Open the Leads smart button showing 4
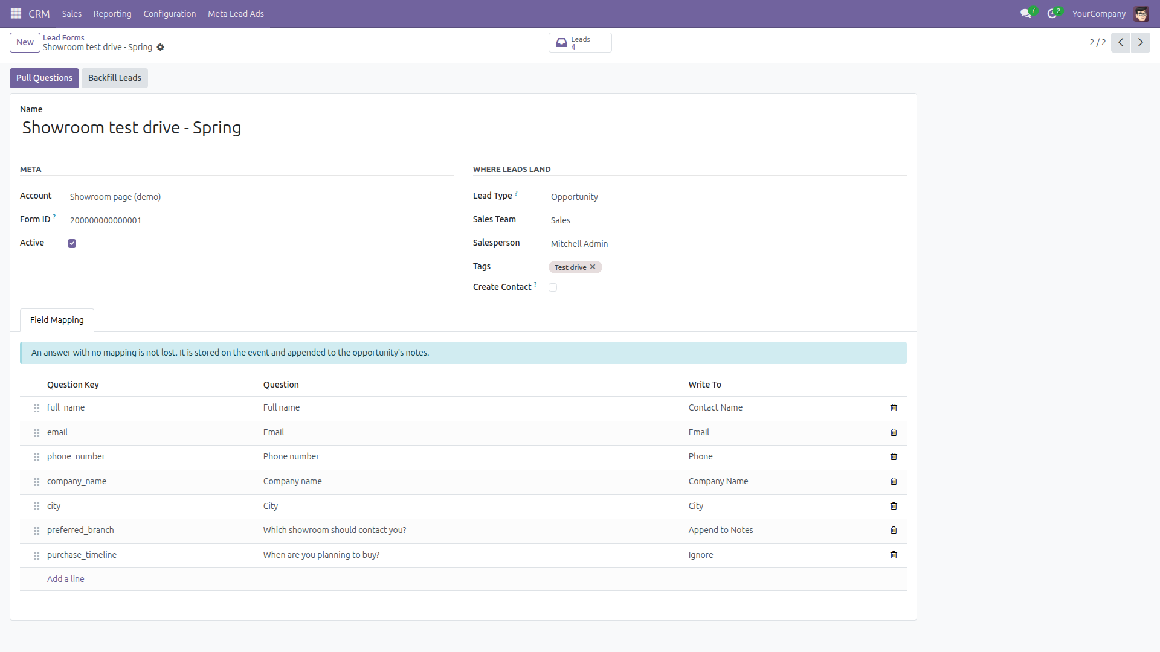 tap(580, 42)
